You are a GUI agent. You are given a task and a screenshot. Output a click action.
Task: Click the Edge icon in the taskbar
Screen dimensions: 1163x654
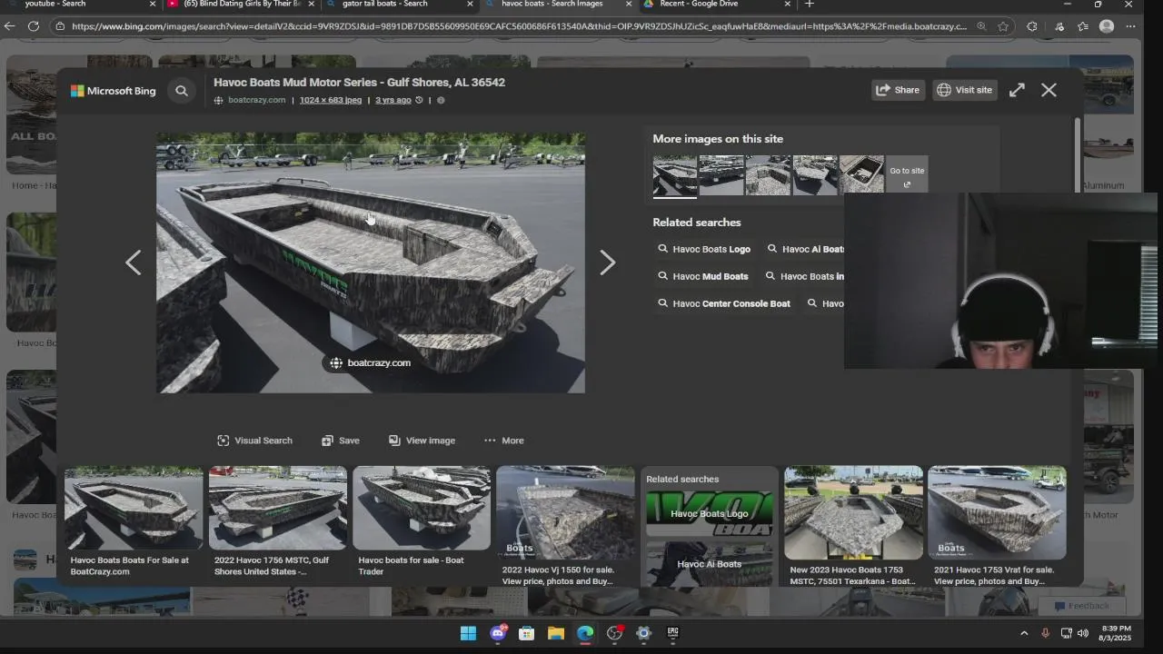[x=585, y=633]
